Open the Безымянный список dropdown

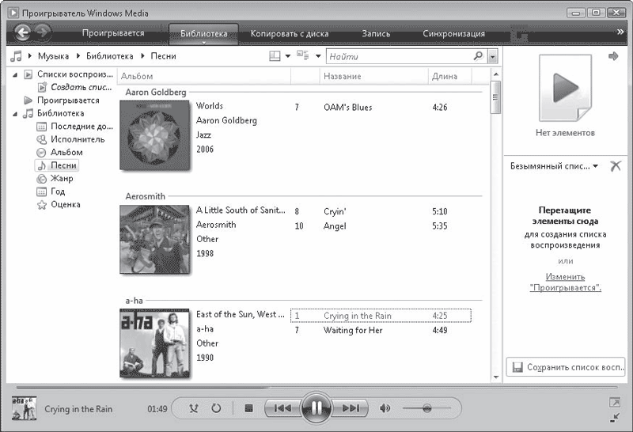[x=594, y=166]
